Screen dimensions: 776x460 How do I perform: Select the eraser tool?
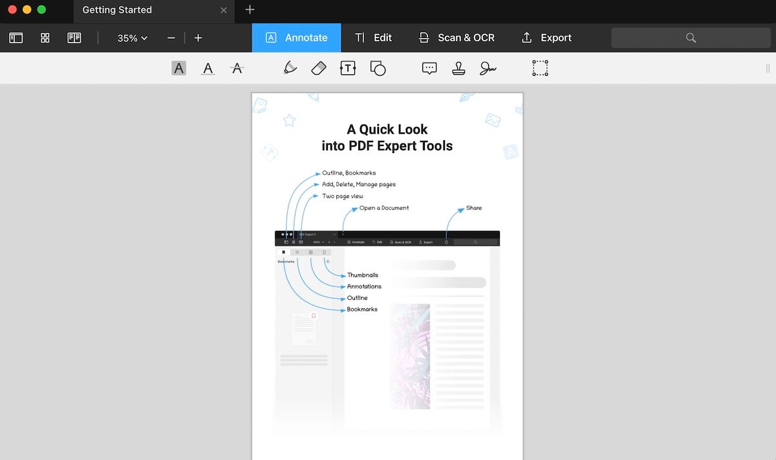[x=319, y=68]
